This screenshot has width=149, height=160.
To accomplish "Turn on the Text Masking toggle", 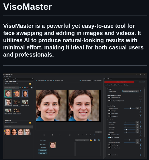I will tap(109, 145).
